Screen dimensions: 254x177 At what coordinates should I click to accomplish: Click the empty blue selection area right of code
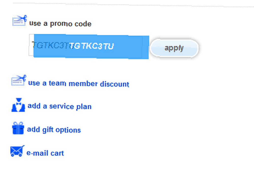131,47
